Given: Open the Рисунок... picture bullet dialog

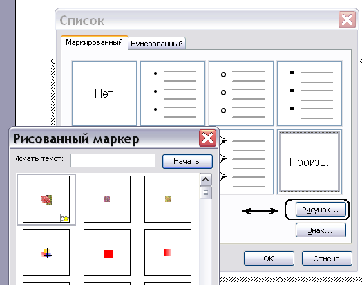Looking at the screenshot, I should [321, 210].
